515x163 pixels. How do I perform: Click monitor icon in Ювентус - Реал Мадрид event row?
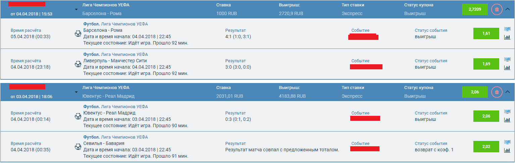coord(507,112)
